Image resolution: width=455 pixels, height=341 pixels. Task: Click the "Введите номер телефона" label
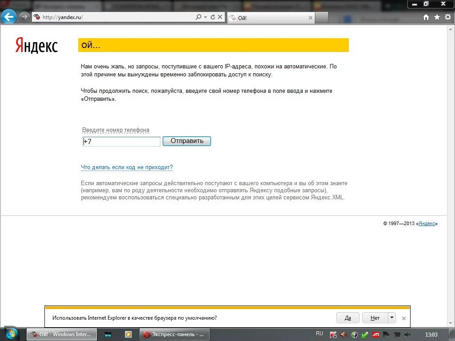point(116,130)
